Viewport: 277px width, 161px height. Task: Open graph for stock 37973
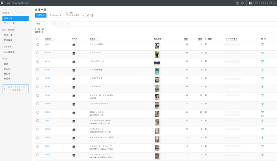point(74,155)
